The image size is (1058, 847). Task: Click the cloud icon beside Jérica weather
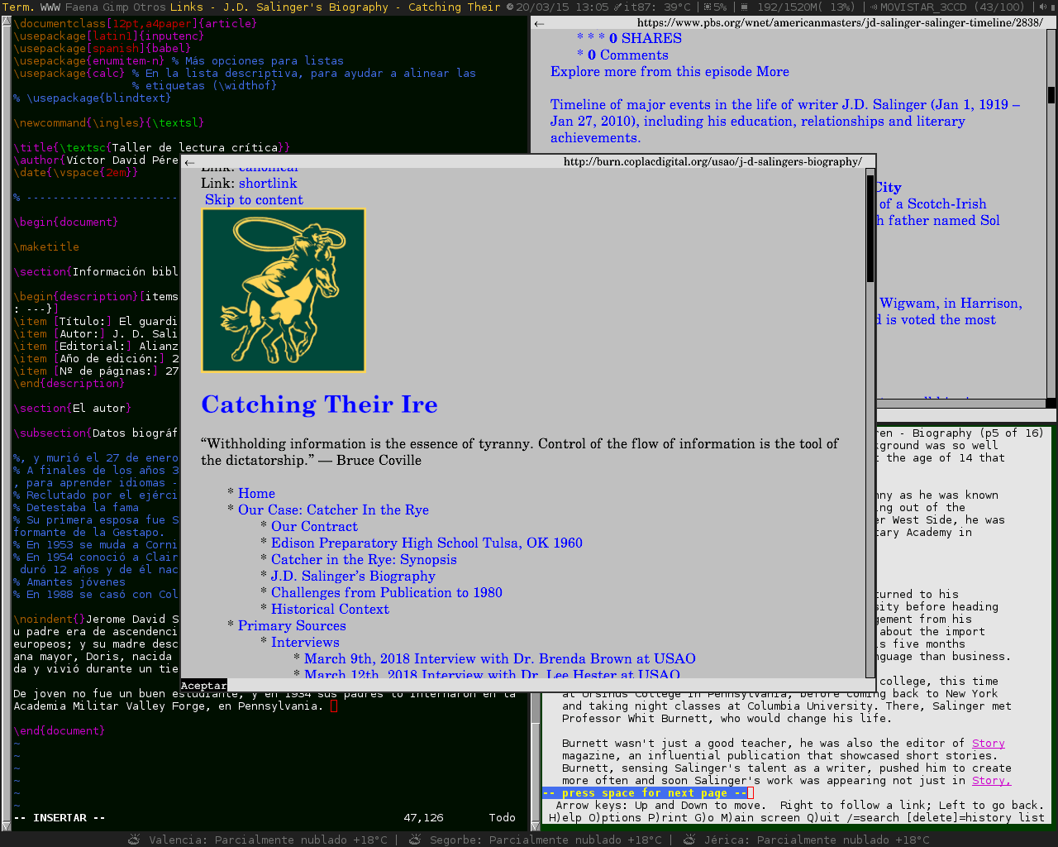(689, 840)
